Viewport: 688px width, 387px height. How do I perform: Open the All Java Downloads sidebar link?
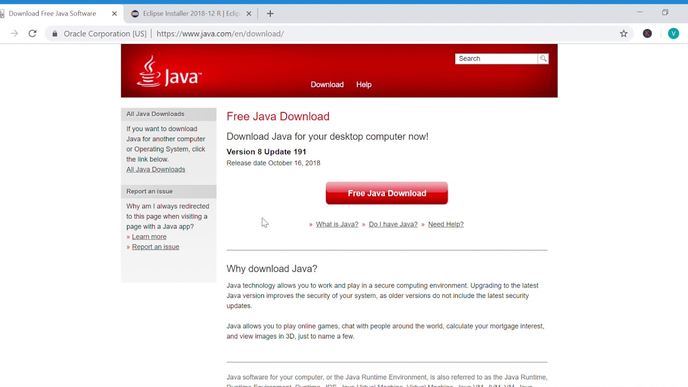pos(156,169)
